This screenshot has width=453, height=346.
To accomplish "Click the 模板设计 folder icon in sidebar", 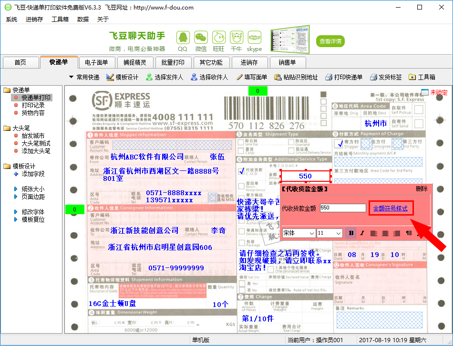I will [x=7, y=166].
